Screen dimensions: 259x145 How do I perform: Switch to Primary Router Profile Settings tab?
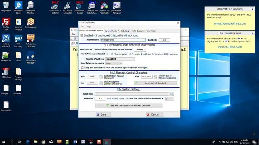[91, 31]
